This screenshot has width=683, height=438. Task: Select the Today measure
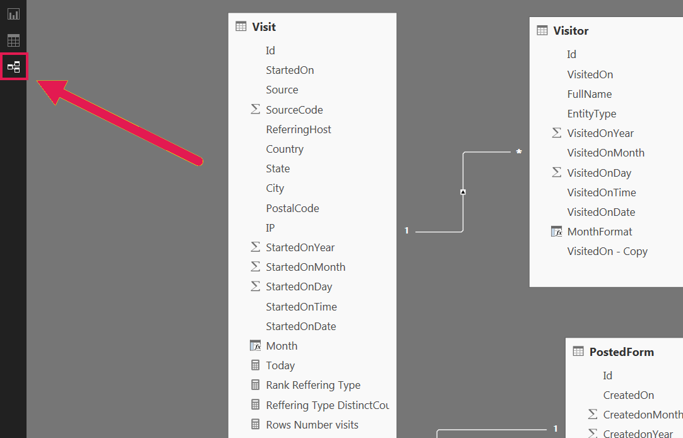[x=280, y=365]
